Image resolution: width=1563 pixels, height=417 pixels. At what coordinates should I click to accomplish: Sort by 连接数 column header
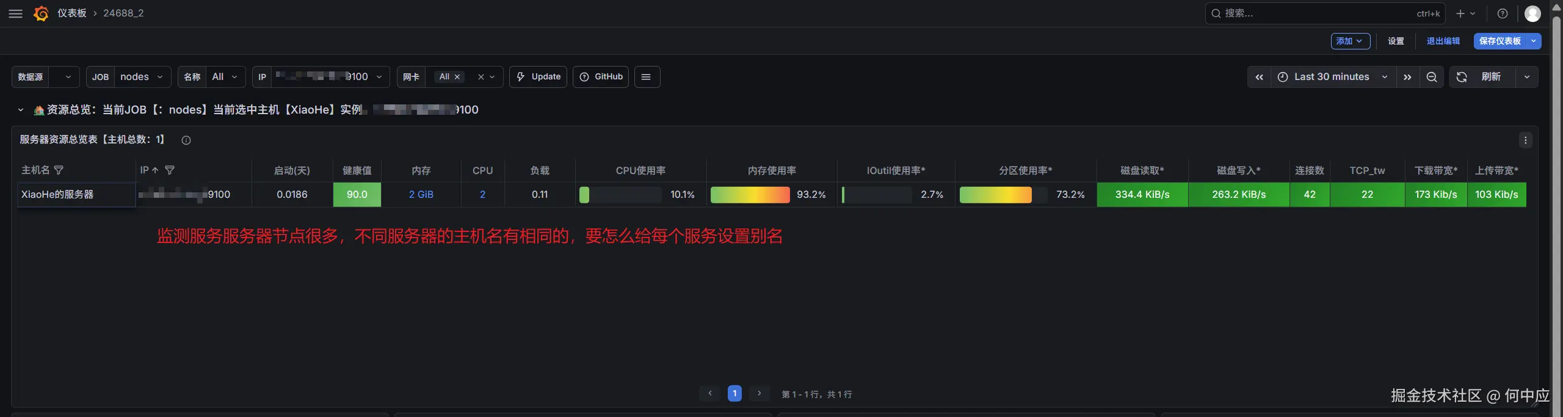[1309, 170]
